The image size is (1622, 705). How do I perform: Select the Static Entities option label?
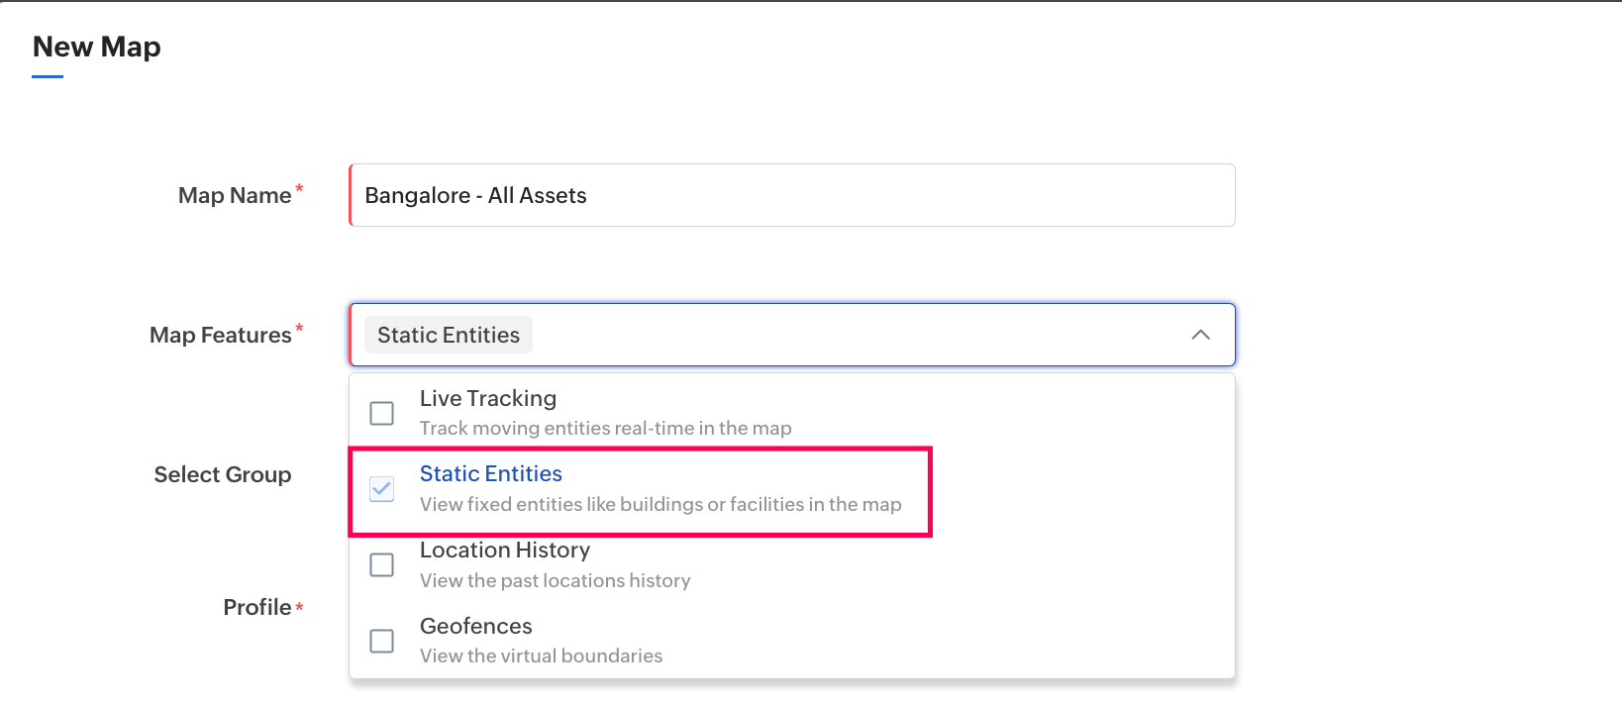pos(491,473)
